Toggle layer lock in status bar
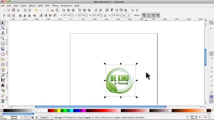Screen dimensions: 214x120 pyautogui.click(x=36, y=117)
